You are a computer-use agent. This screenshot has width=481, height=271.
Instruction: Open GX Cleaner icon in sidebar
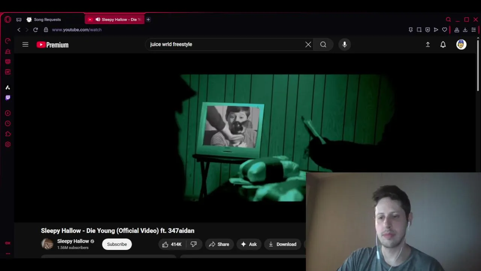point(8,51)
